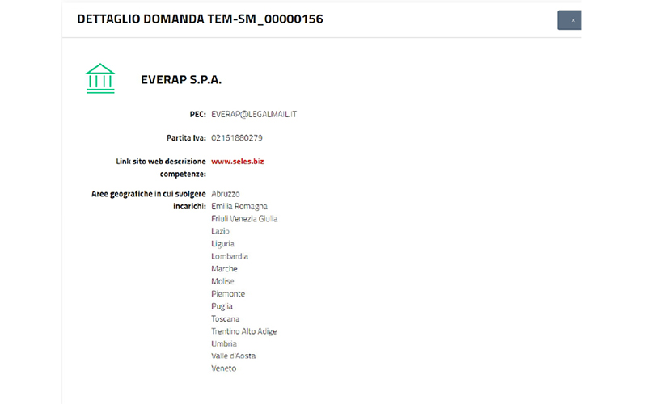
Task: Click the PEC address EVERAP@LEGALMAIL.IT
Action: [254, 114]
